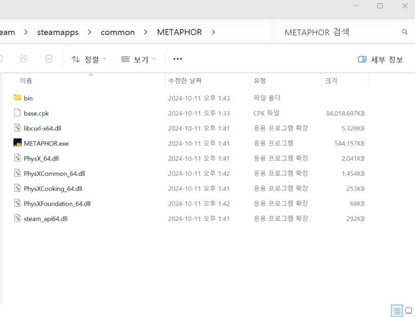Expand chevron after common breadcrumb
Screen dimensions: 415x317
click(145, 32)
